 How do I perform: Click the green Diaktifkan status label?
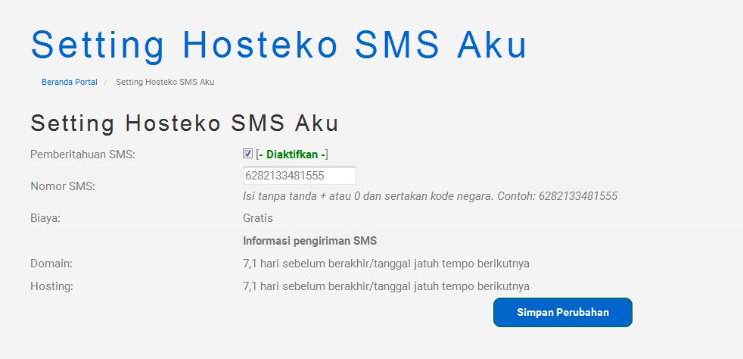(x=292, y=155)
